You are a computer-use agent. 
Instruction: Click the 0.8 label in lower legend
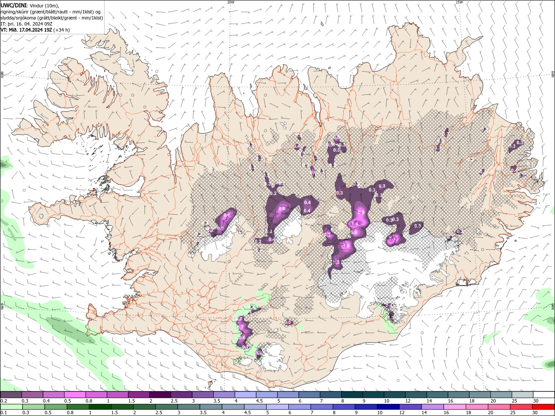(70, 413)
